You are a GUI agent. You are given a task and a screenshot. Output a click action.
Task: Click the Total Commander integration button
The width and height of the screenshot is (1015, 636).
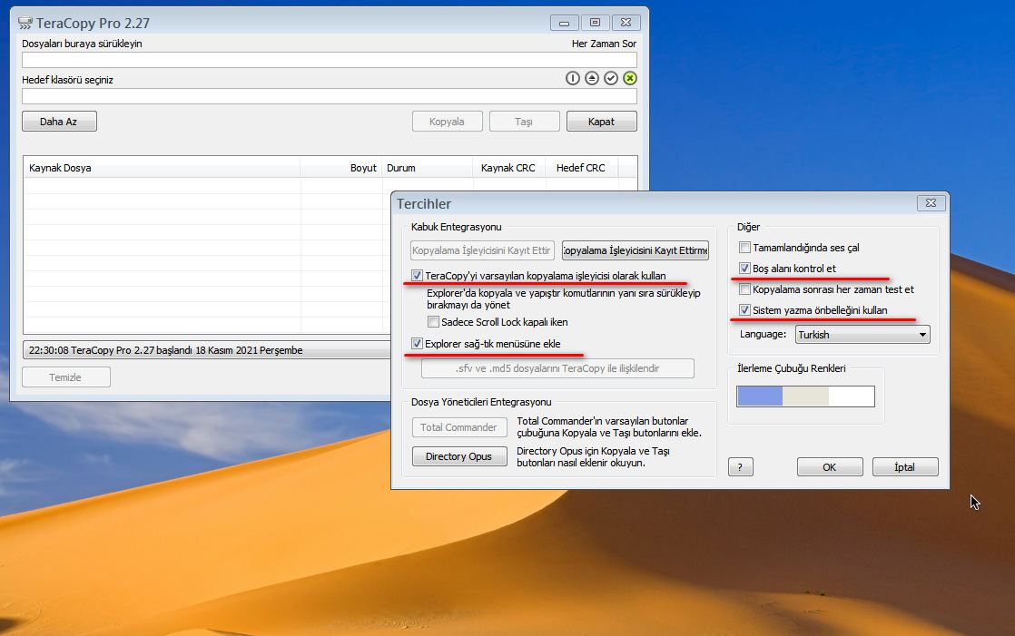(x=459, y=427)
